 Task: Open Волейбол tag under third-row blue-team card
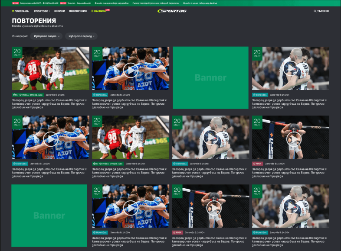(100, 232)
